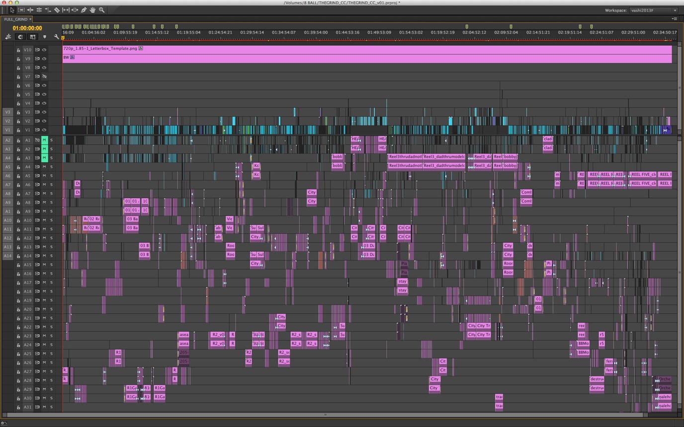Select the Track Select tool
The height and width of the screenshot is (427, 684).
[21, 10]
